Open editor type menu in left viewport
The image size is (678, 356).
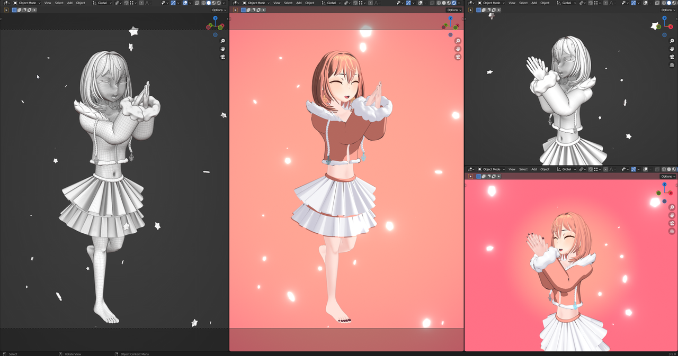[x=7, y=3]
